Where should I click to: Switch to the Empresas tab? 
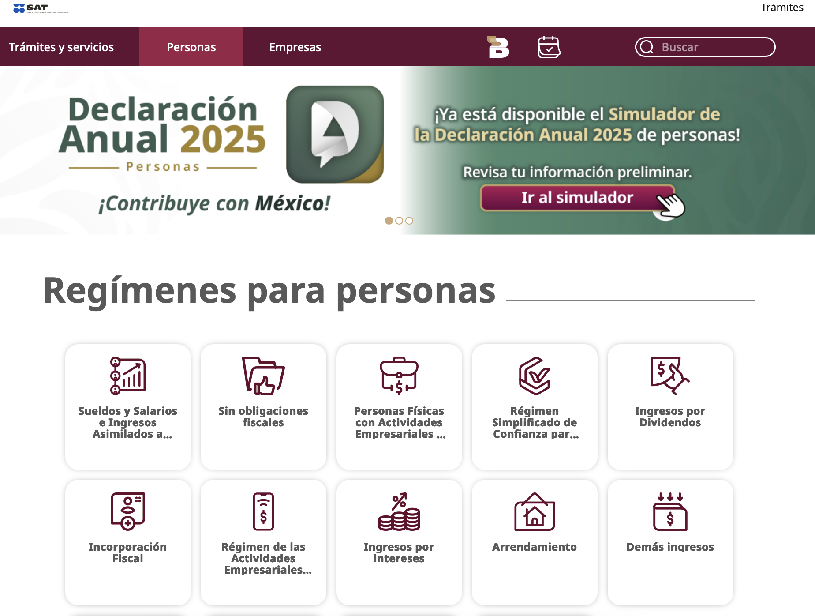click(x=295, y=47)
